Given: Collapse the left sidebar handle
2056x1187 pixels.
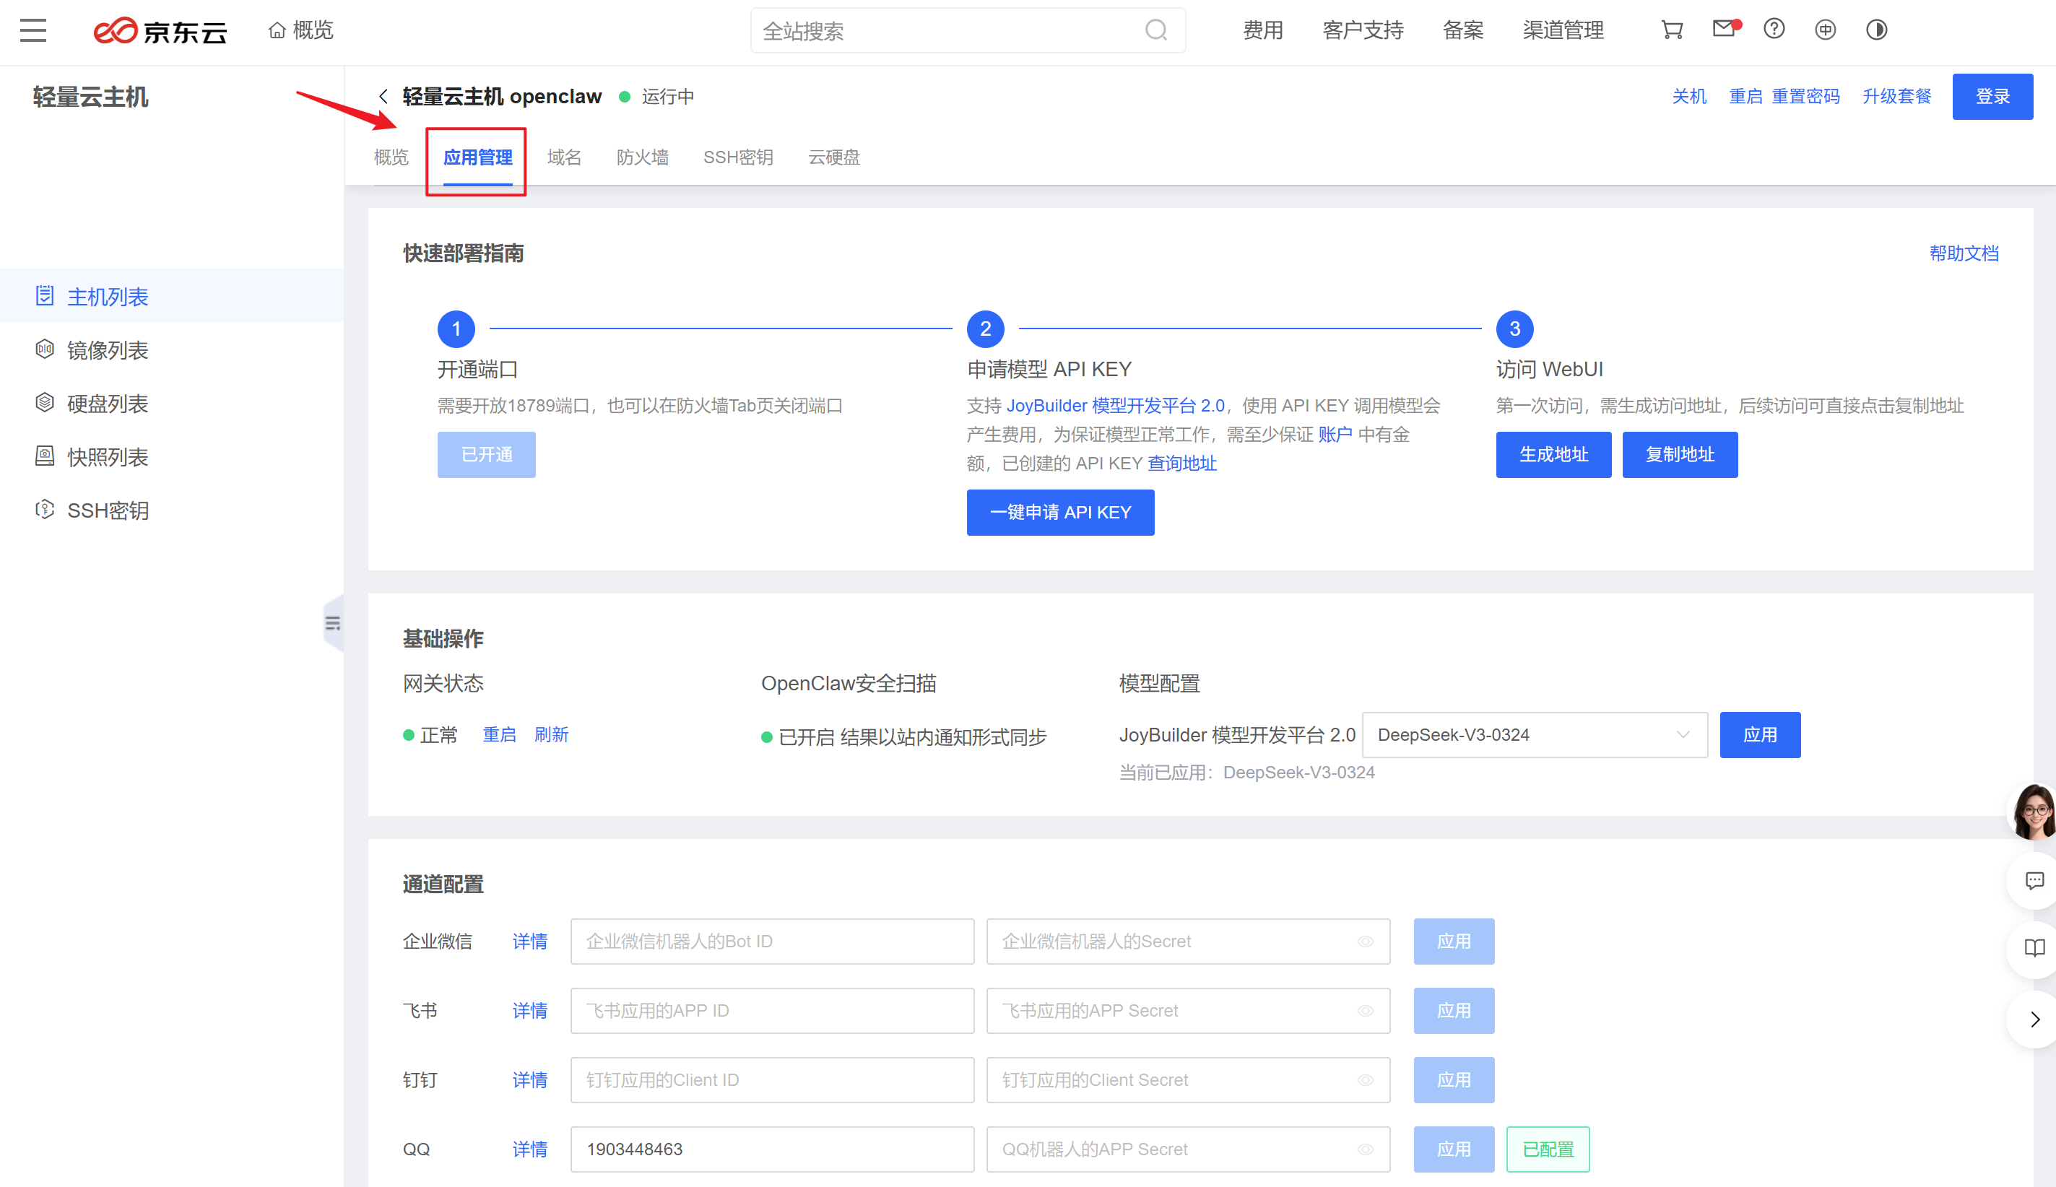Looking at the screenshot, I should pos(333,624).
